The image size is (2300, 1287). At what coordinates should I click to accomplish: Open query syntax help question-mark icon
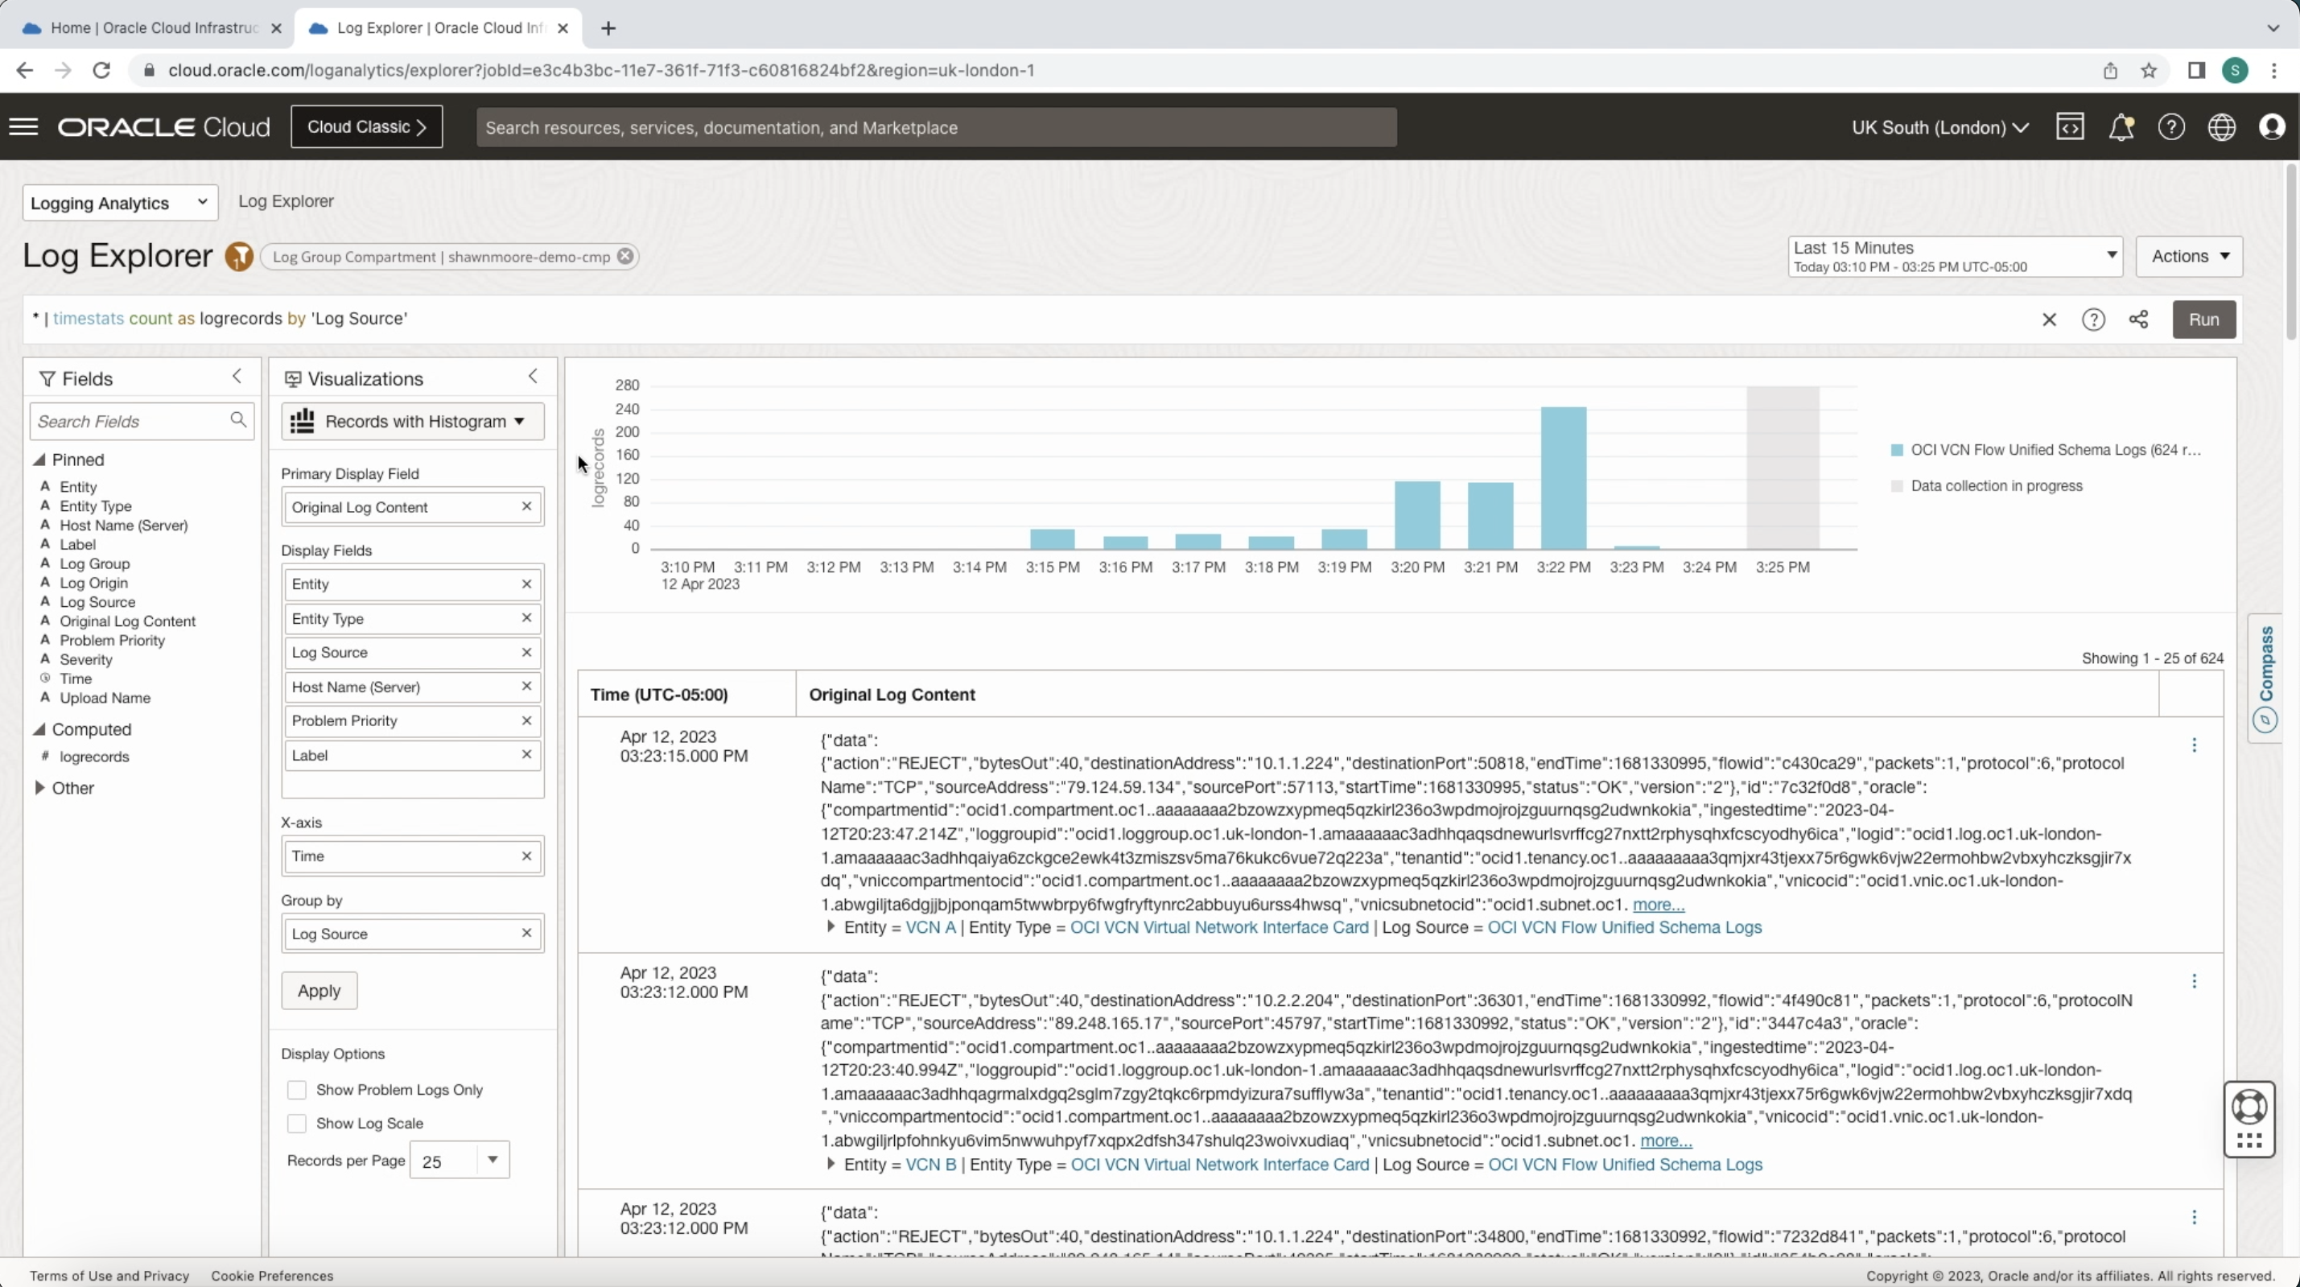[2094, 319]
